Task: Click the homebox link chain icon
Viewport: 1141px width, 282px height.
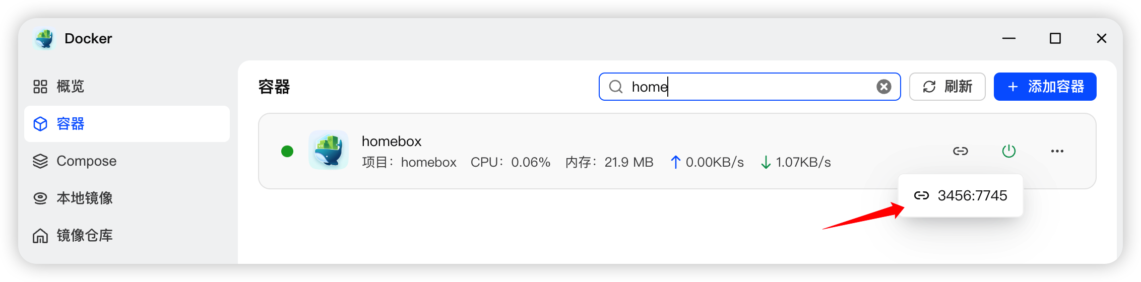Action: 961,151
